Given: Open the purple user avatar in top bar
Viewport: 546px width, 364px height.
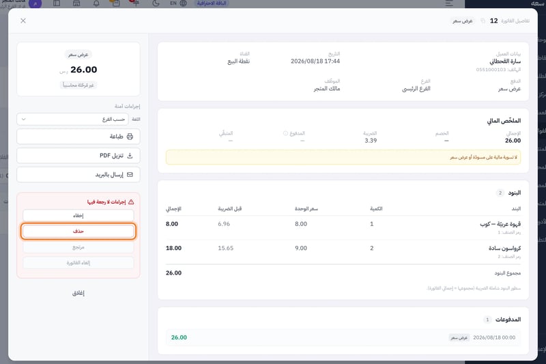Looking at the screenshot, I should coord(35,3).
